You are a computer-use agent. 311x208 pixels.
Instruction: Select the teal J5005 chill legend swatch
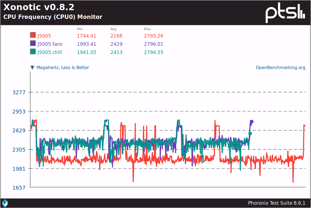pyautogui.click(x=33, y=52)
